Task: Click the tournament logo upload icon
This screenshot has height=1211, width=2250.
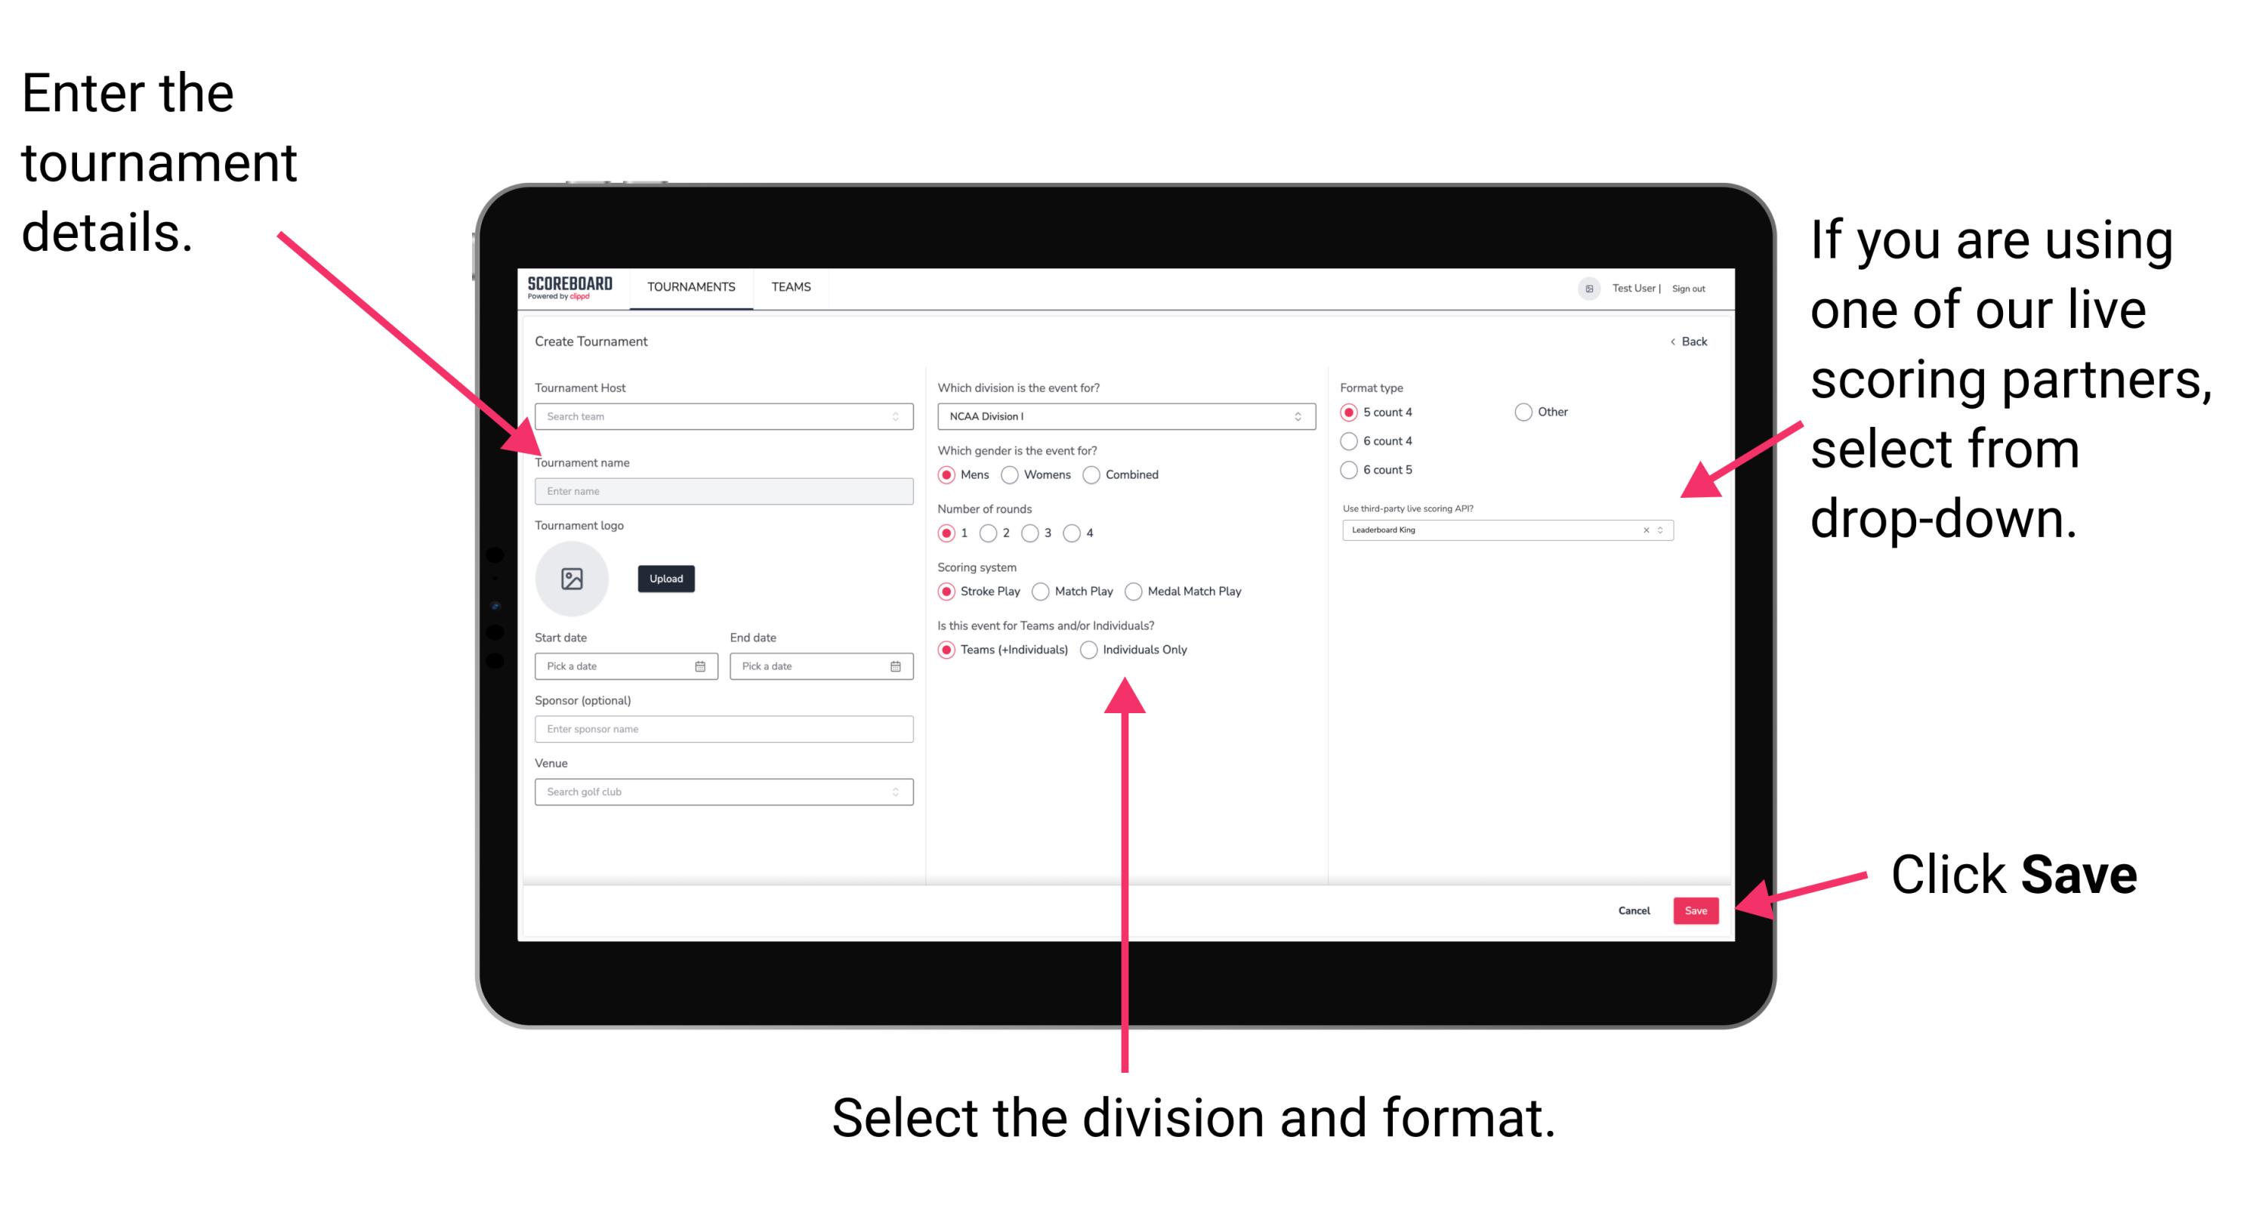Action: coord(574,579)
